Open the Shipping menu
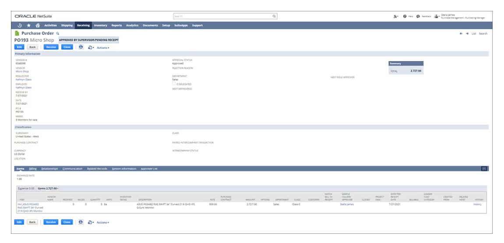Image resolution: width=504 pixels, height=243 pixels. (x=67, y=25)
